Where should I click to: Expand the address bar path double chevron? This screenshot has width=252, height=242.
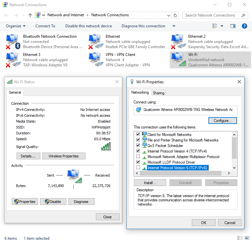point(44,15)
